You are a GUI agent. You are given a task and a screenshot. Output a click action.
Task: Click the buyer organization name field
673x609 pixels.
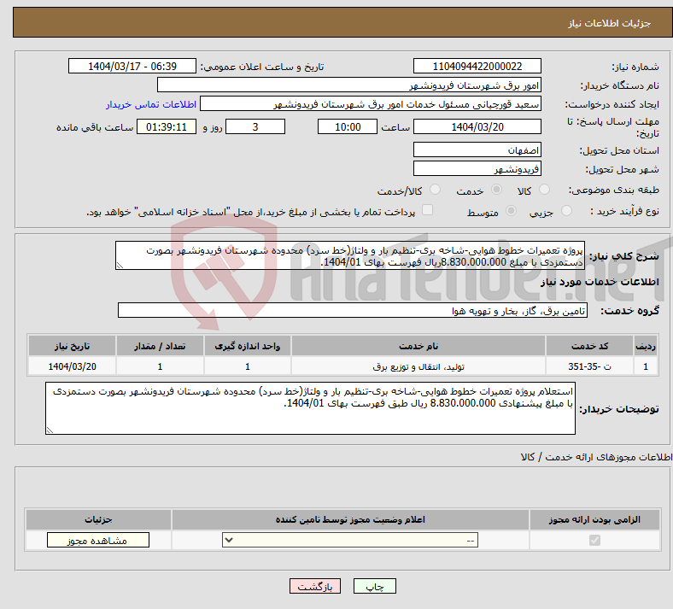349,85
